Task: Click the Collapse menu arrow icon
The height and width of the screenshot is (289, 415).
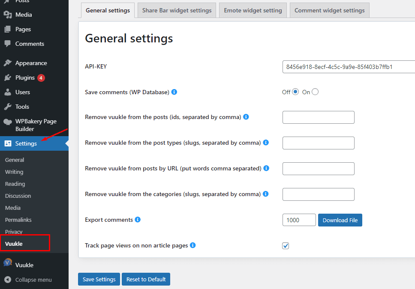Action: [x=8, y=280]
